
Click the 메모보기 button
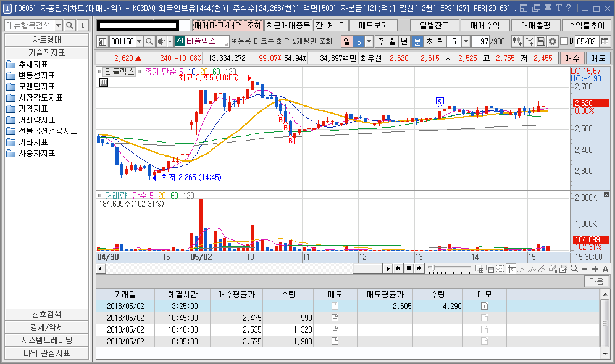pos(374,25)
